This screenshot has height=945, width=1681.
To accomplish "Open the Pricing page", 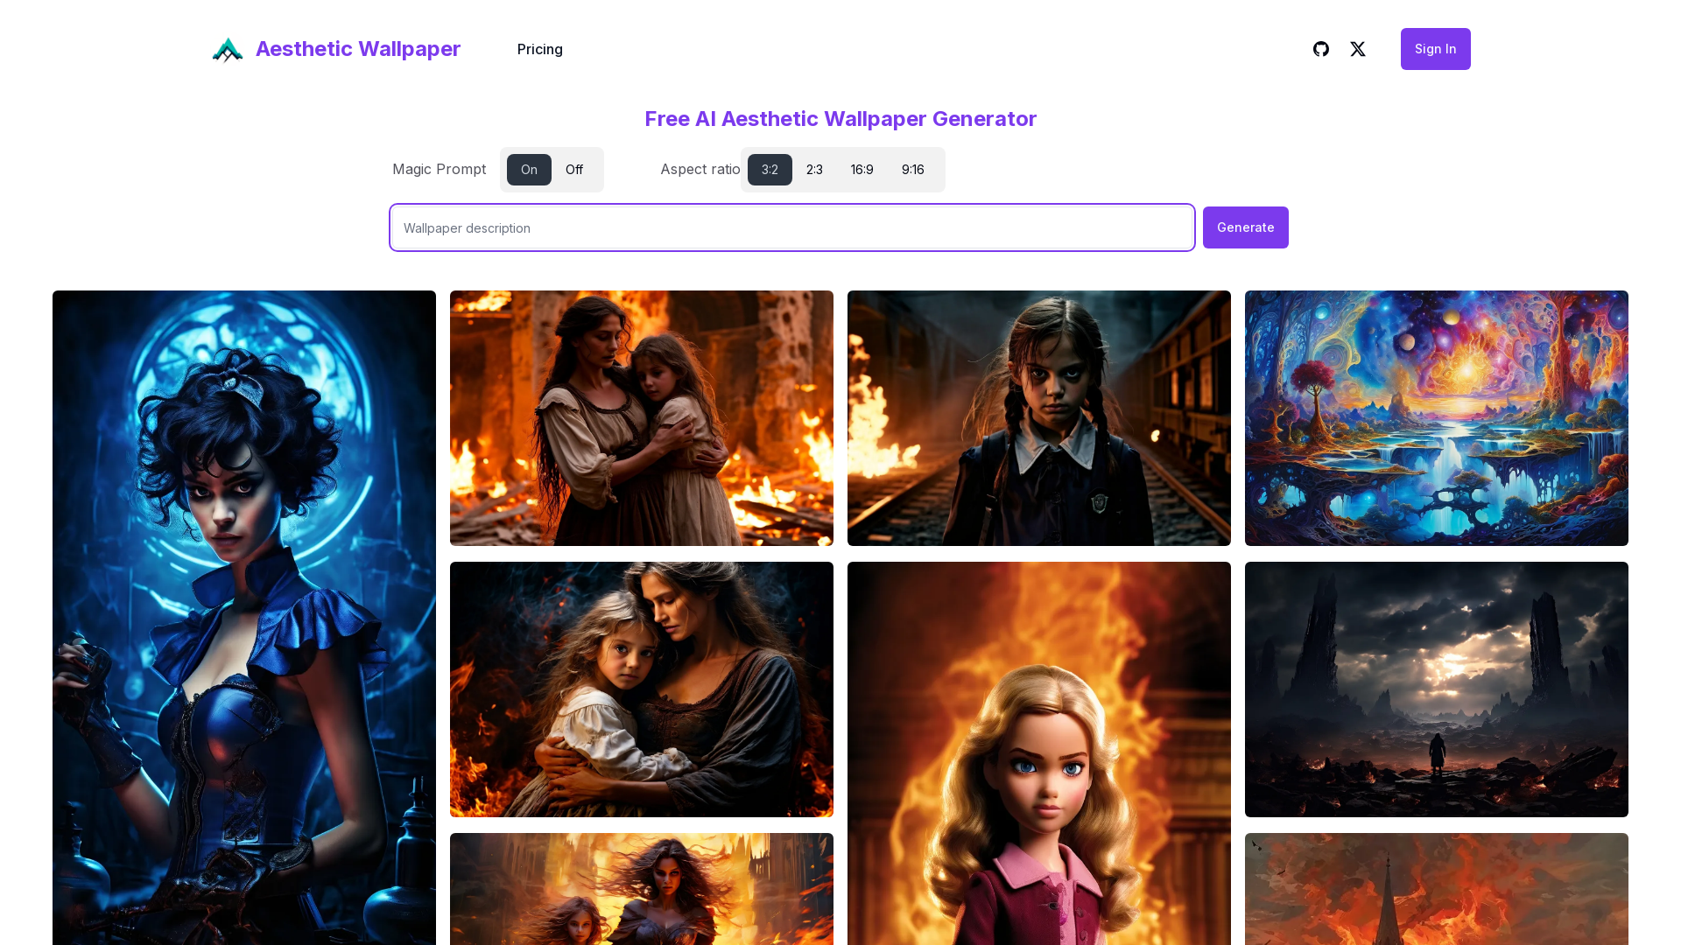I will click(x=540, y=49).
